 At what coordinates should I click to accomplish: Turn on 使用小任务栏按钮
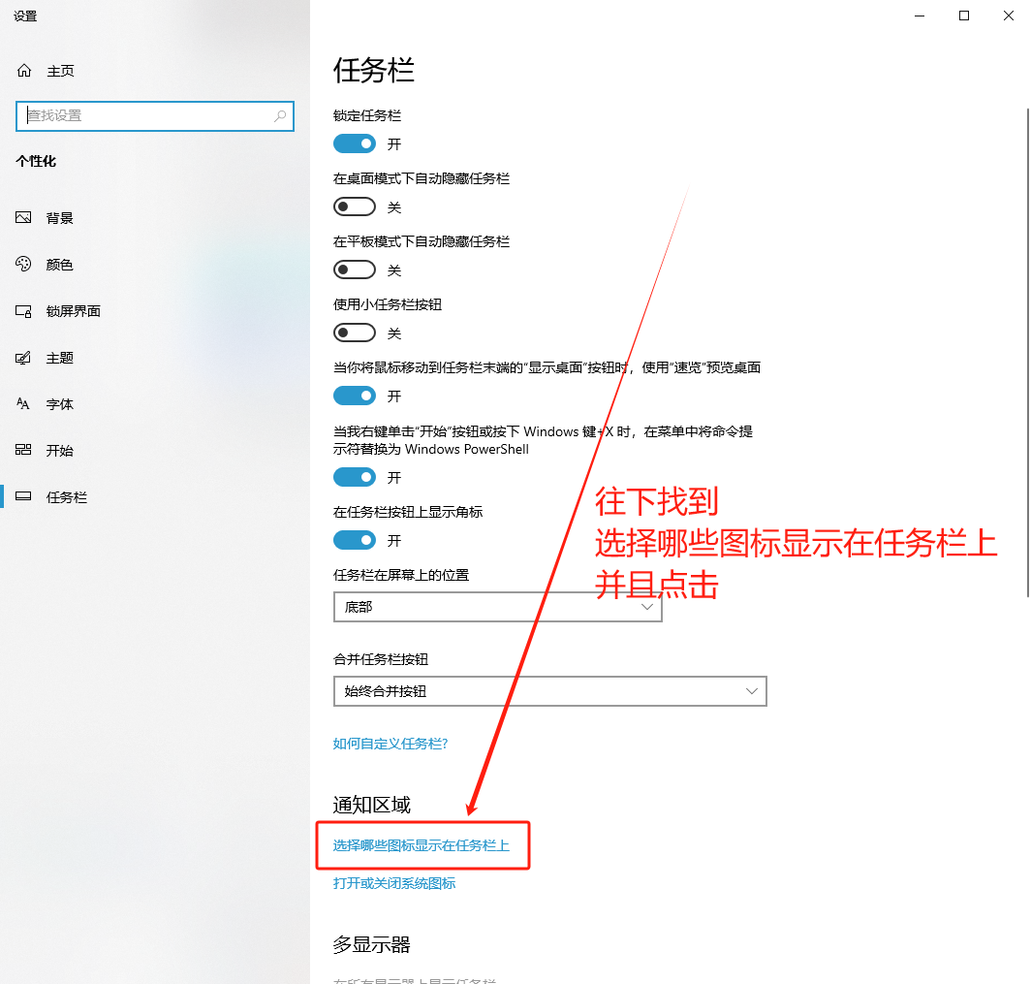coord(354,332)
